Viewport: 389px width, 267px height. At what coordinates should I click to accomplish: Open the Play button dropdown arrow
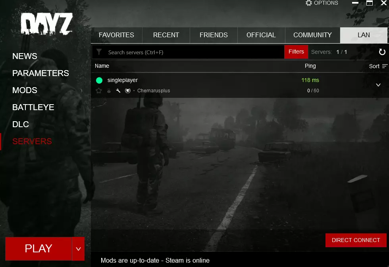tap(79, 249)
